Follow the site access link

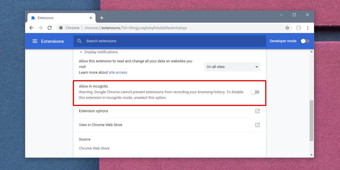coord(118,72)
